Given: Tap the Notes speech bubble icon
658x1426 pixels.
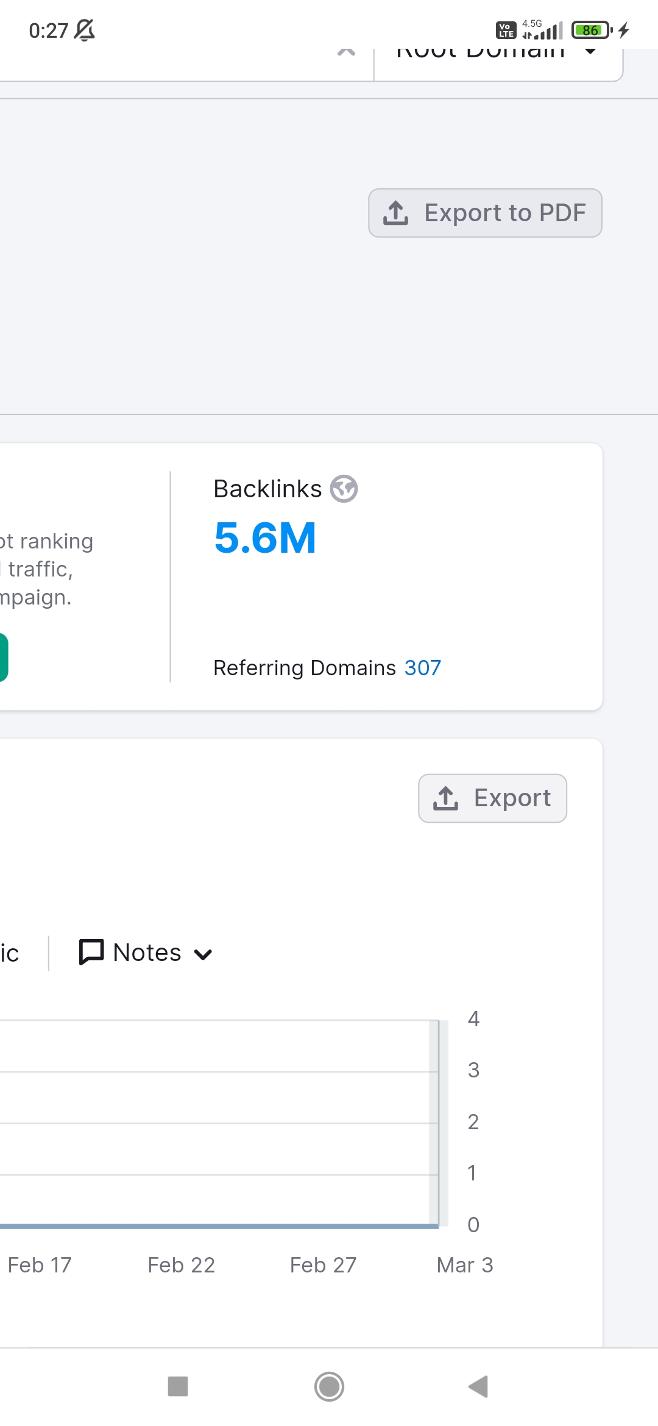Looking at the screenshot, I should pos(91,952).
